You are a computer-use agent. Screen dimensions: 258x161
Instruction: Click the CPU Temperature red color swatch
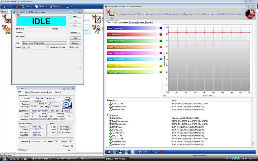pyautogui.click(x=160, y=34)
